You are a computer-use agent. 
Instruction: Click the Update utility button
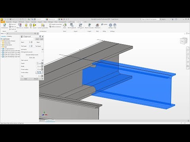pyautogui.click(x=104, y=24)
